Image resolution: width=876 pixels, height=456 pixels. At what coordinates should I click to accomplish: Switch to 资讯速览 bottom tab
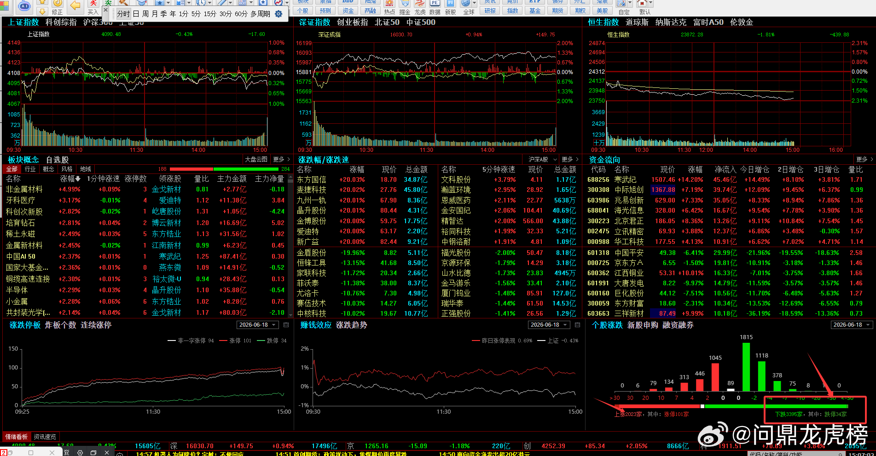click(45, 437)
